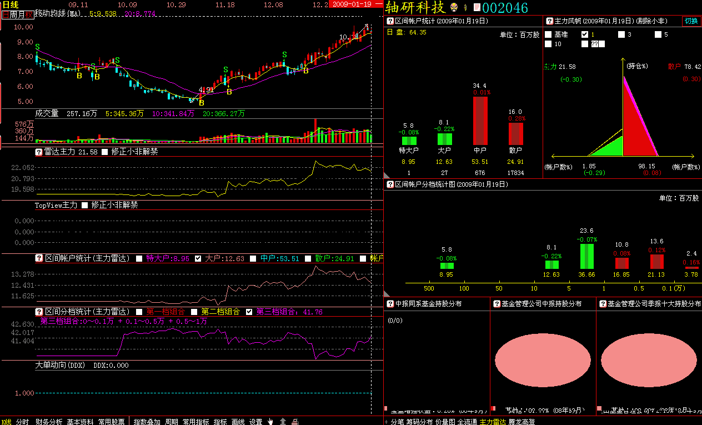Uncheck the 1 checkbox in 主力风帆
The height and width of the screenshot is (425, 702).
click(585, 34)
